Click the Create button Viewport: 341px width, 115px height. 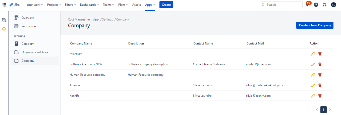point(166,5)
